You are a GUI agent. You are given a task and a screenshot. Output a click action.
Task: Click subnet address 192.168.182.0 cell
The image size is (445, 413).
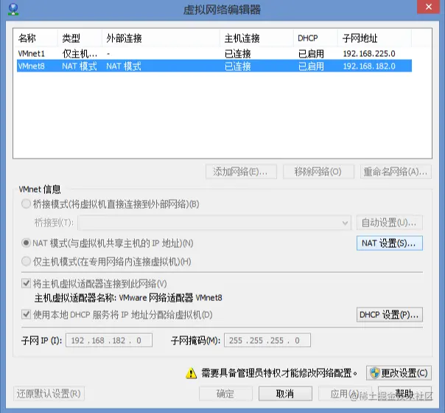click(369, 66)
